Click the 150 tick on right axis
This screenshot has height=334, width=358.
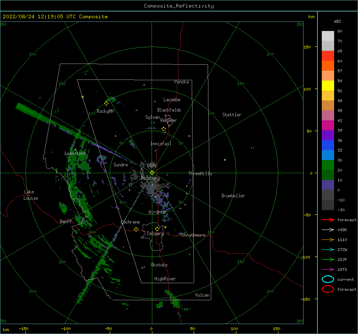(x=307, y=47)
